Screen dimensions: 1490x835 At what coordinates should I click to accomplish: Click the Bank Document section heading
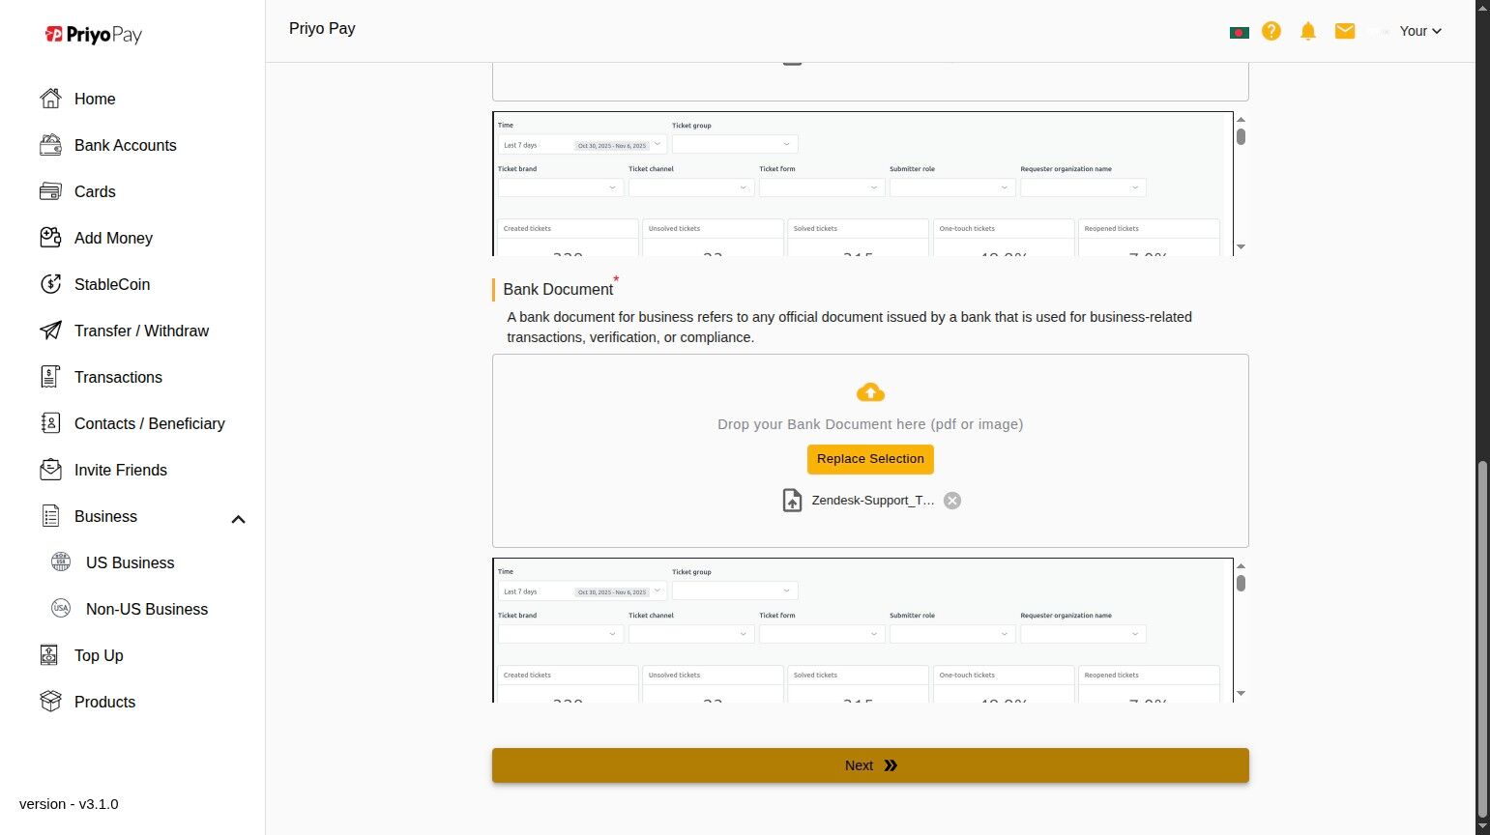tap(558, 289)
